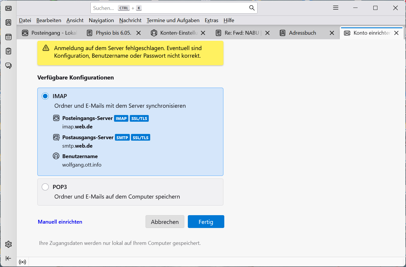The height and width of the screenshot is (267, 406).
Task: Close the 'Konto einrichten' tab
Action: pyautogui.click(x=396, y=33)
